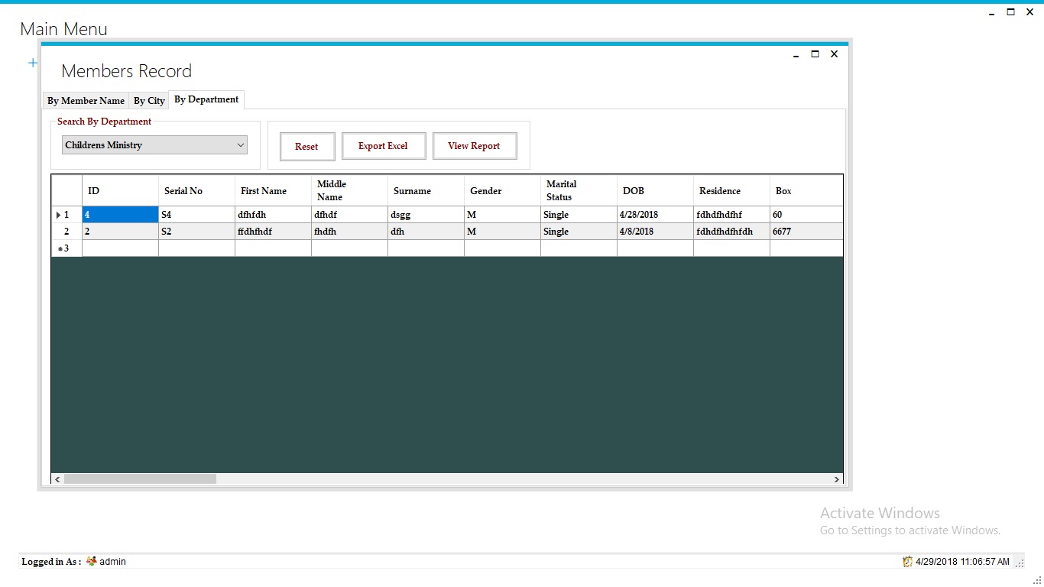Click the Serial No cell containing S4

196,215
